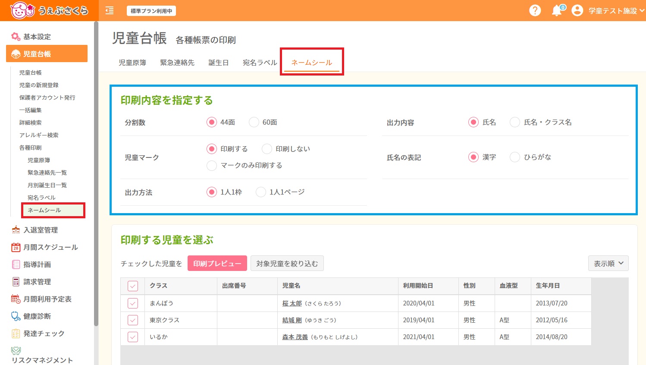Open 児童台帳 submenu item in sidebar
The width and height of the screenshot is (646, 365).
(30, 72)
